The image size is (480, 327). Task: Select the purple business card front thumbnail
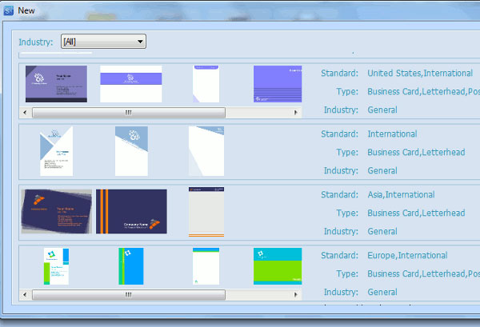coord(56,84)
